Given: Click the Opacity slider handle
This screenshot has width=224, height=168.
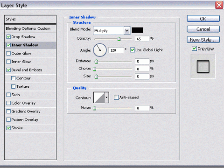Looking at the screenshot, I should (x=119, y=39).
